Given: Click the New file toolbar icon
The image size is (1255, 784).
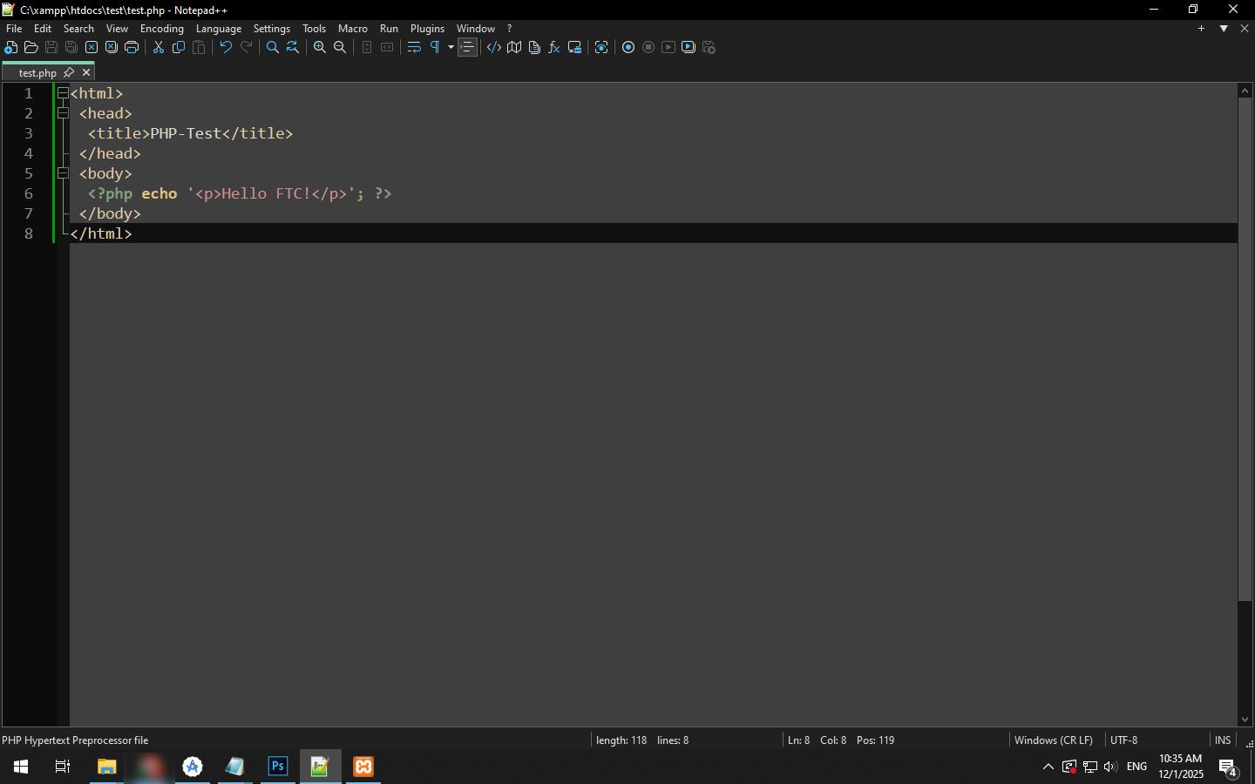Looking at the screenshot, I should pos(11,48).
